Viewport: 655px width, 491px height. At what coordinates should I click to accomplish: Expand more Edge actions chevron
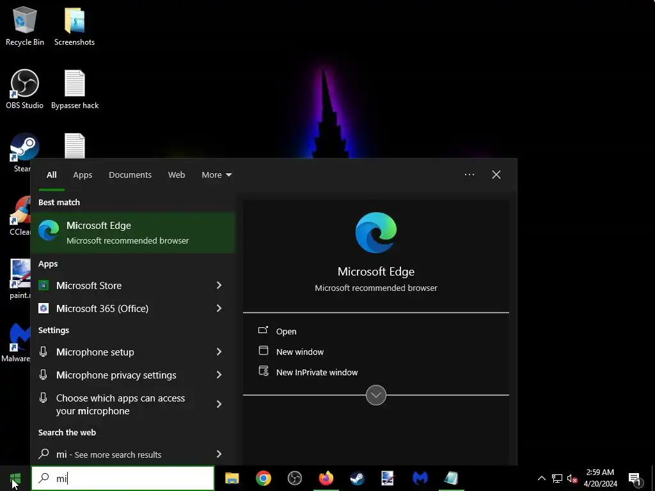coord(376,395)
